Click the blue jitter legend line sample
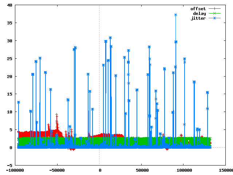This screenshot has width=233, height=175. point(214,18)
